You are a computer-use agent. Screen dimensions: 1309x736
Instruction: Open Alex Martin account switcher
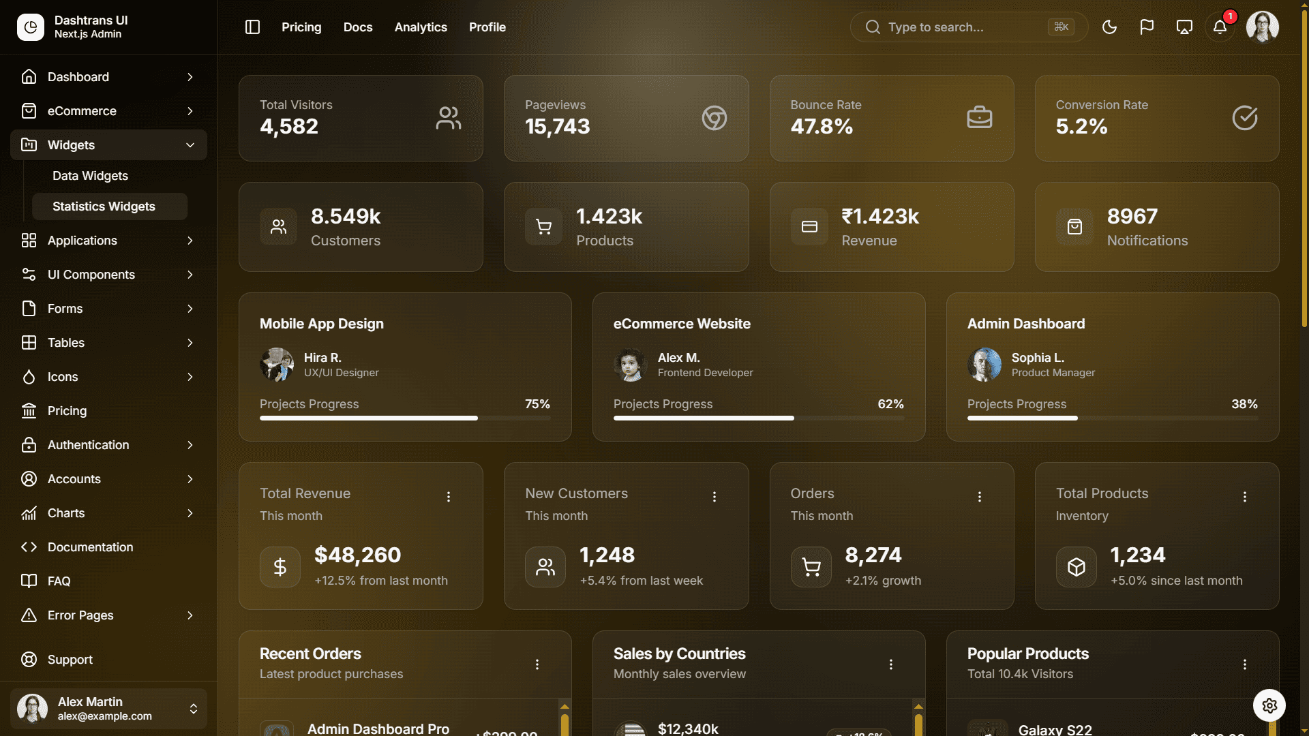click(108, 709)
